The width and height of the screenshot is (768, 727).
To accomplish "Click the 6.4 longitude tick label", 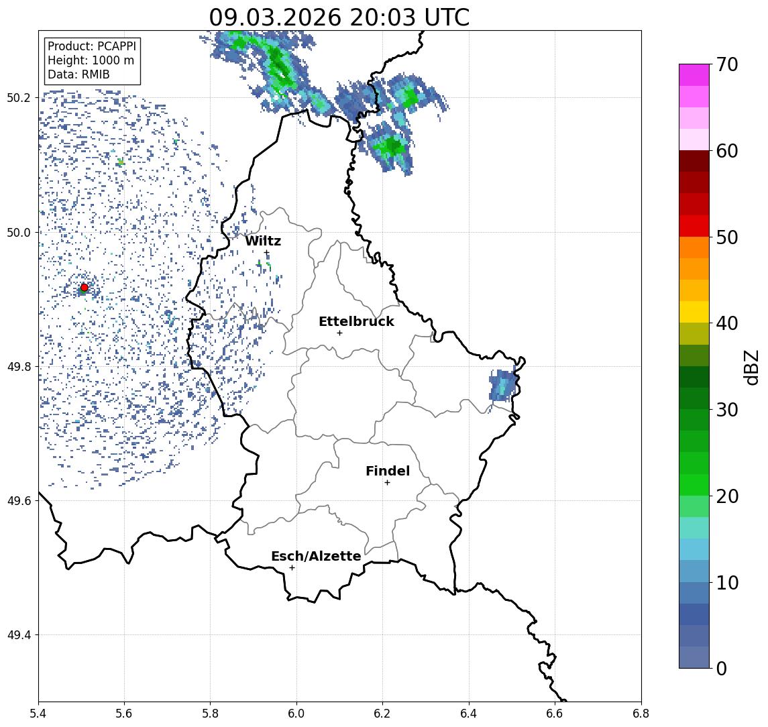I will pos(469,714).
